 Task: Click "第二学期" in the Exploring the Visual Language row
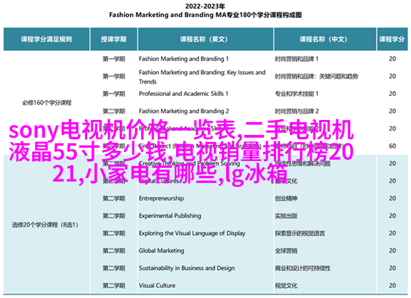click(114, 234)
